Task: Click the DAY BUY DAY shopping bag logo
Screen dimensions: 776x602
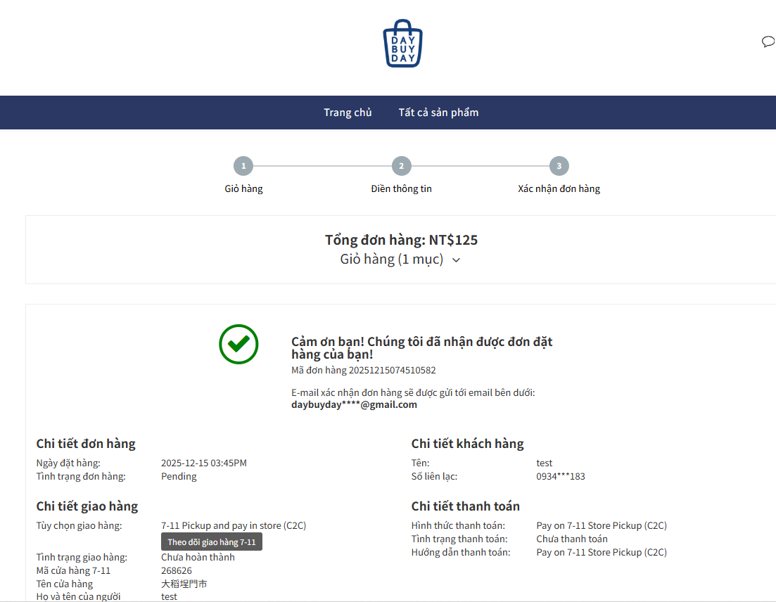Action: pyautogui.click(x=402, y=44)
